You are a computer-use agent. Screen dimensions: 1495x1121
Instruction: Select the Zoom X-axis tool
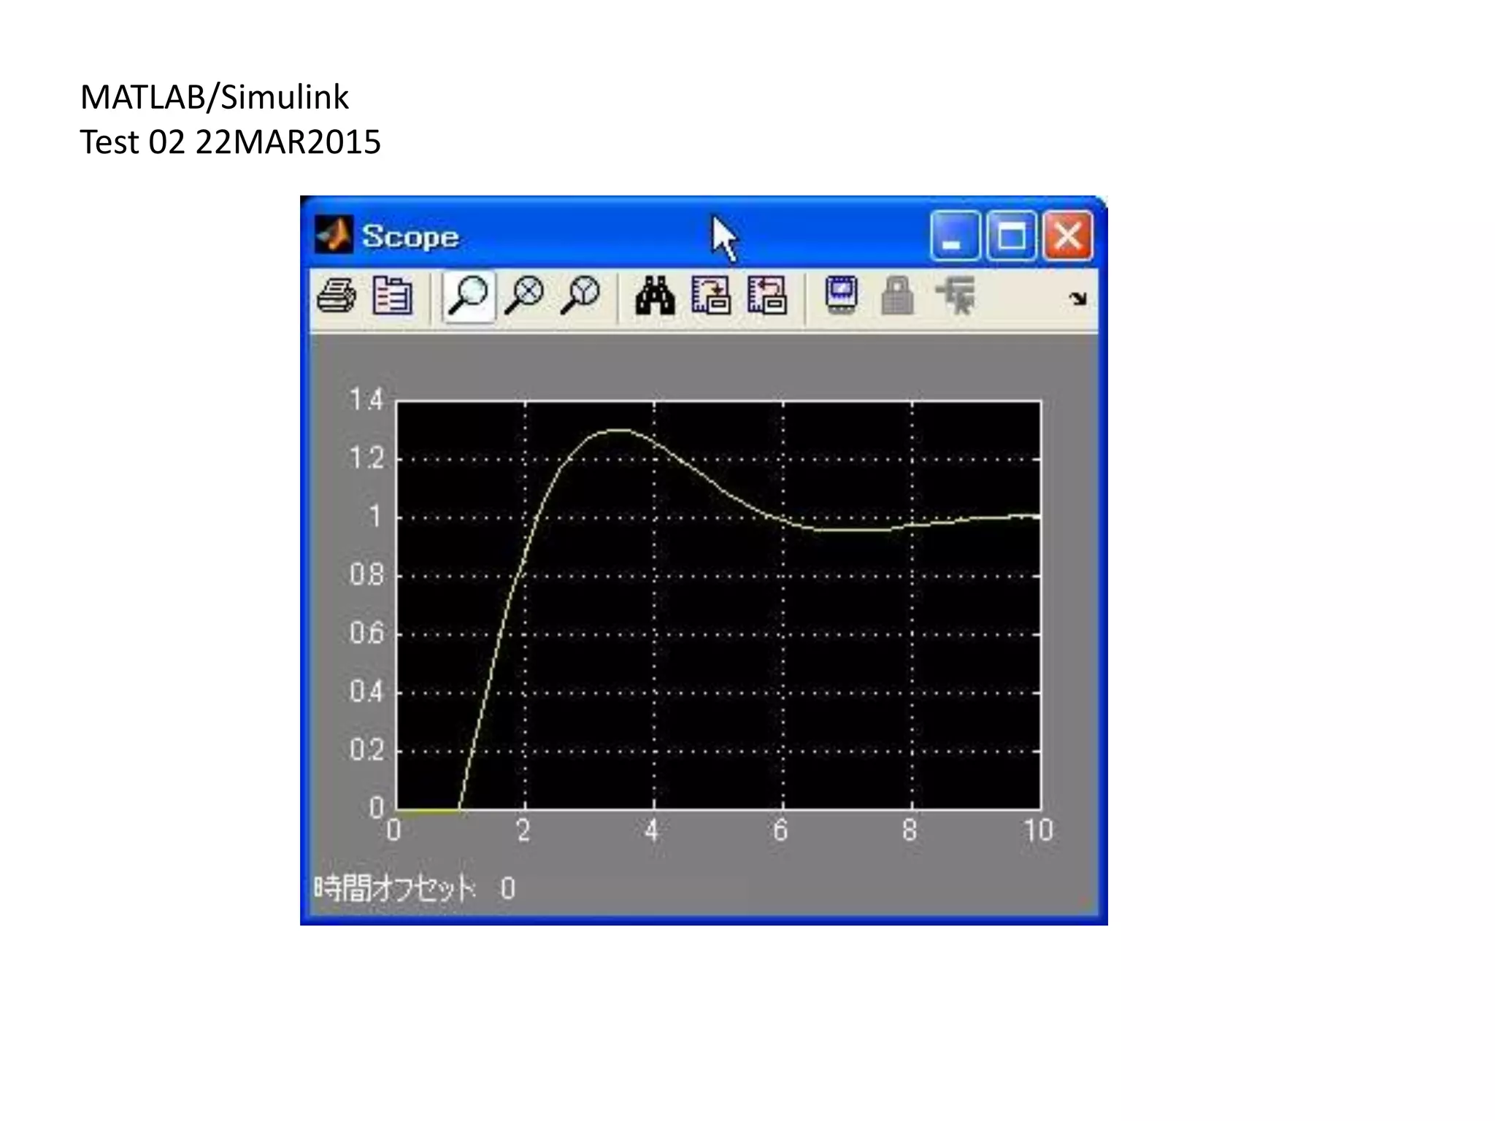524,296
